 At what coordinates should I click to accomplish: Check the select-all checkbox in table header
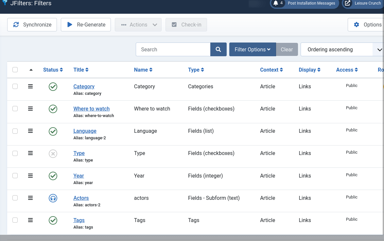(x=15, y=70)
